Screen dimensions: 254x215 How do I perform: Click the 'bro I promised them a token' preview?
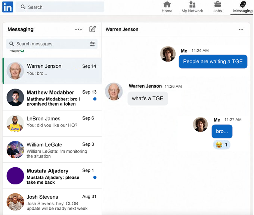[x=53, y=102]
